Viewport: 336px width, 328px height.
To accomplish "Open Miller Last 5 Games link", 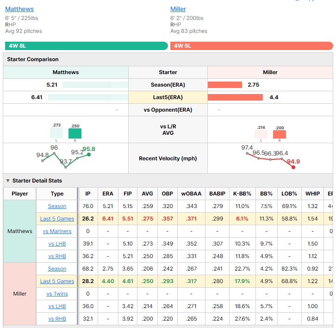I will pos(57,281).
